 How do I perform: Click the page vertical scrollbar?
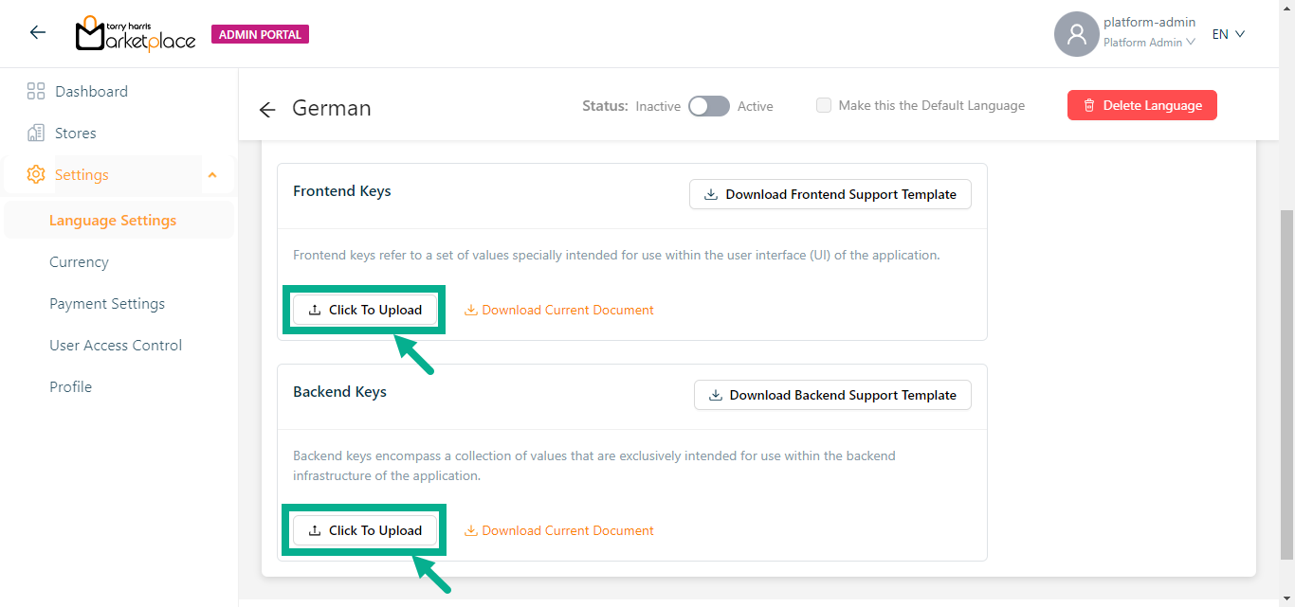click(x=1286, y=379)
